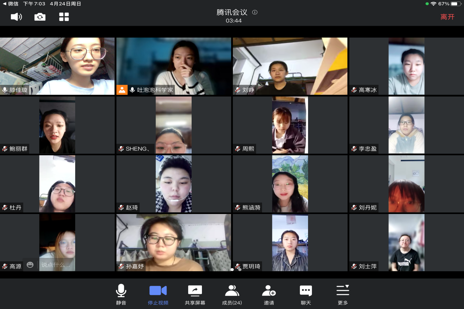This screenshot has height=309, width=464.
Task: Select 吐泡泡科学家's video tile
Action: point(173,66)
